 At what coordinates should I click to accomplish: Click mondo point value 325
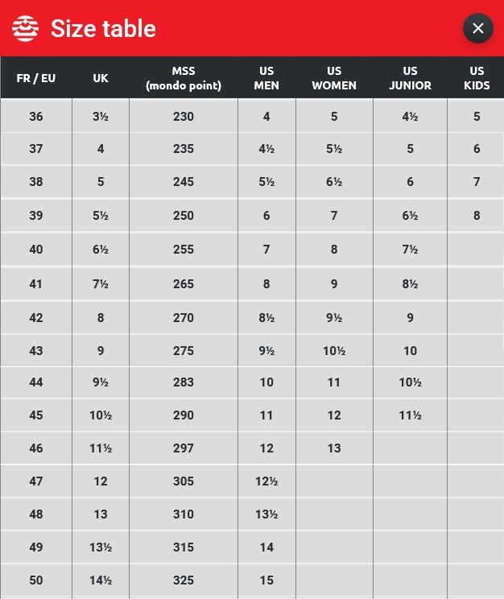[x=184, y=580]
